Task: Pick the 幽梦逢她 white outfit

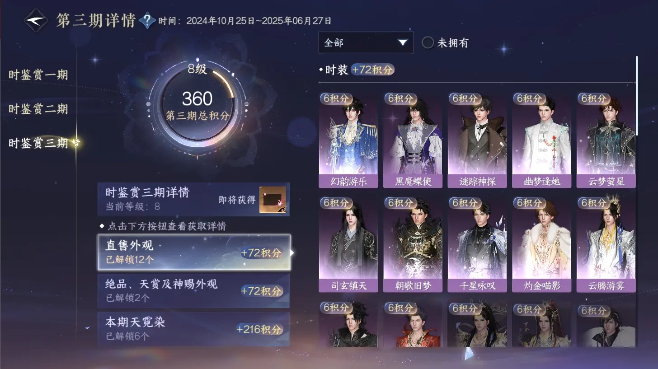Action: [x=541, y=140]
